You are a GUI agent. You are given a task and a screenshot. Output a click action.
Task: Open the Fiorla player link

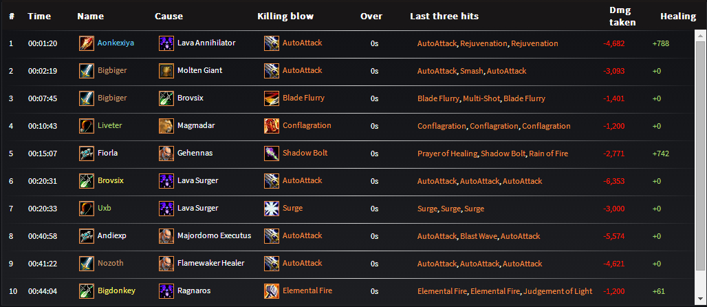(107, 153)
